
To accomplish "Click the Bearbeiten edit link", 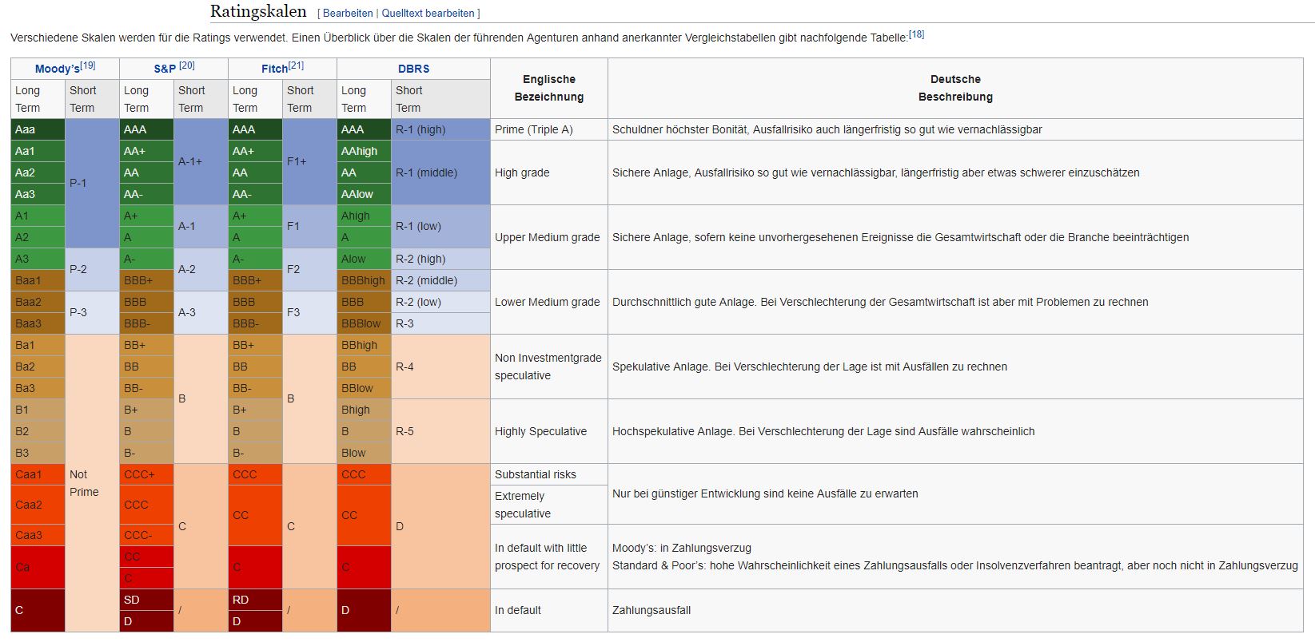I will (x=348, y=14).
